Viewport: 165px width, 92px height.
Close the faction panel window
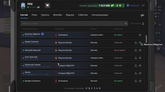coord(143,5)
